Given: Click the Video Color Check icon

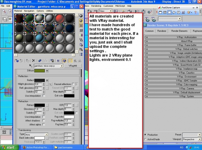Looking at the screenshot, I should coord(81,35).
